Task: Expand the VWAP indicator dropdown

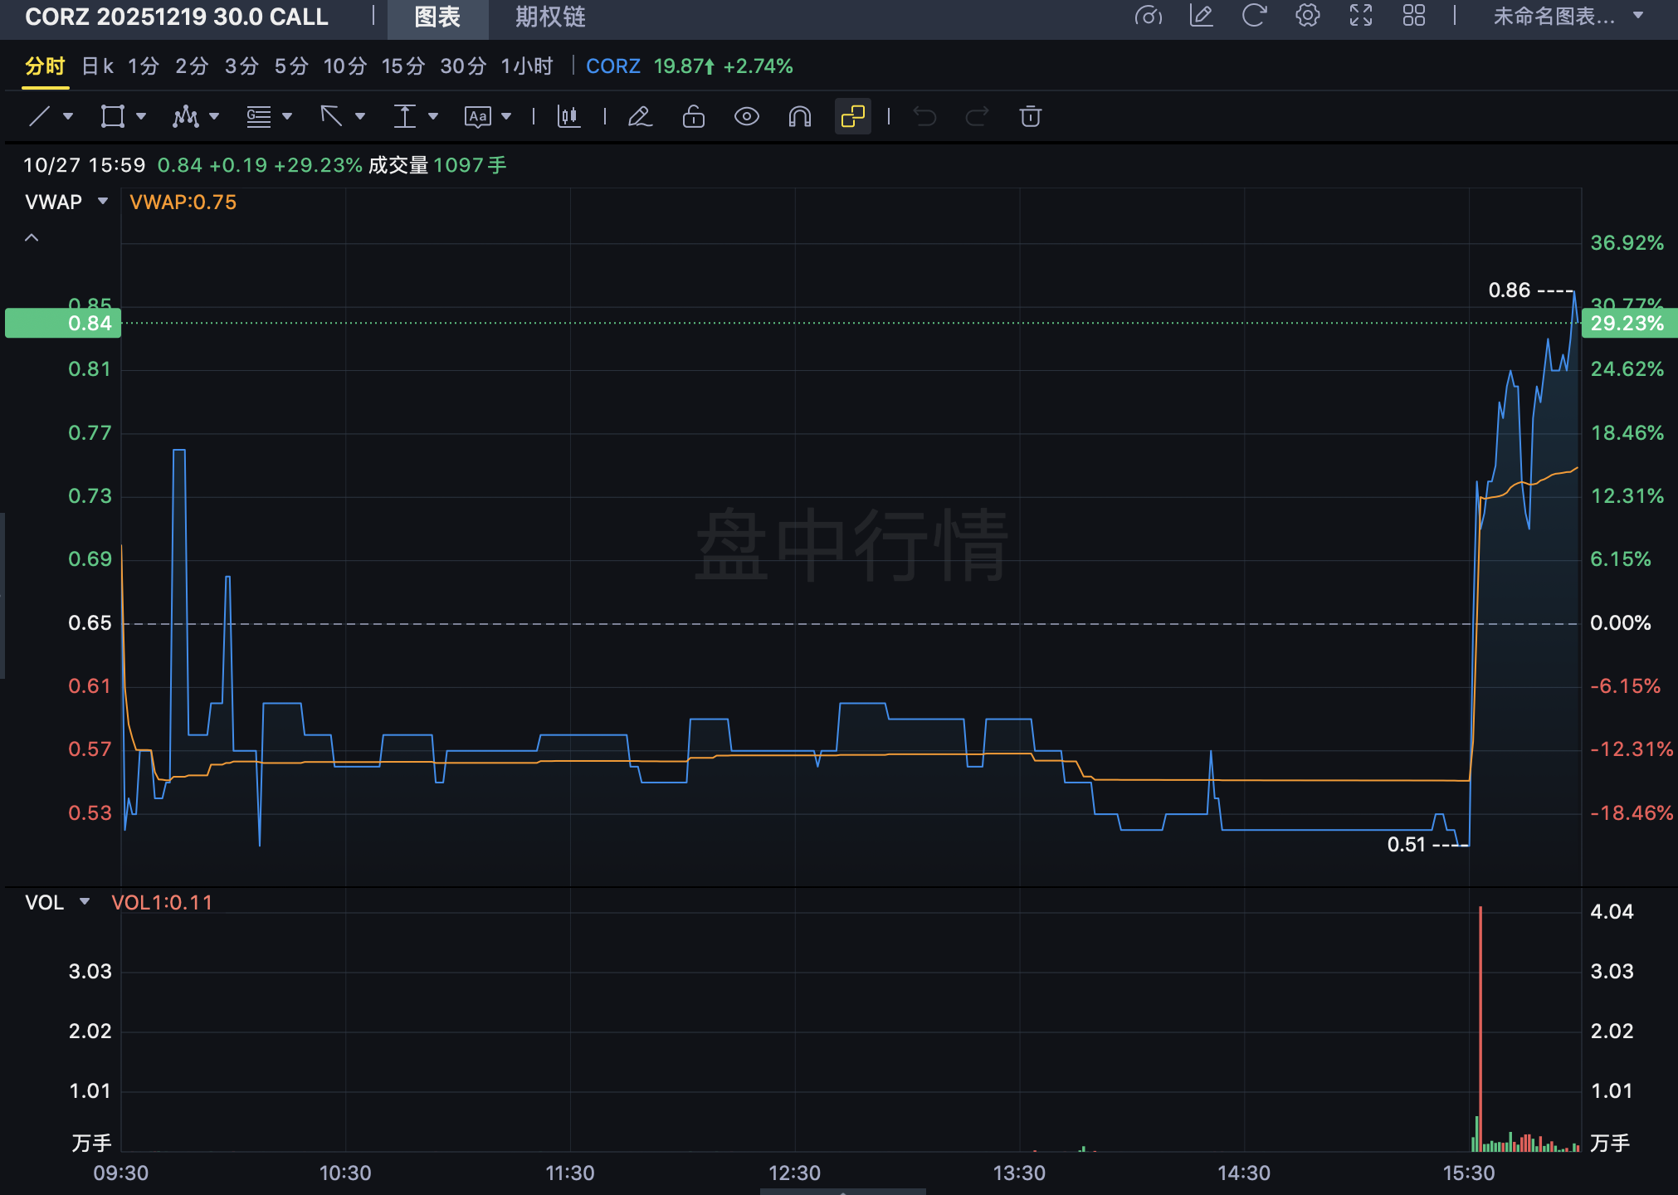Action: [x=103, y=202]
